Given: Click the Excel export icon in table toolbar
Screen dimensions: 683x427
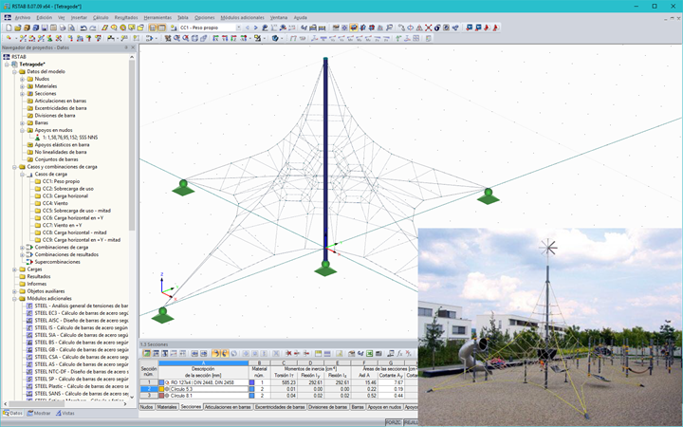Looking at the screenshot, I should tap(369, 353).
